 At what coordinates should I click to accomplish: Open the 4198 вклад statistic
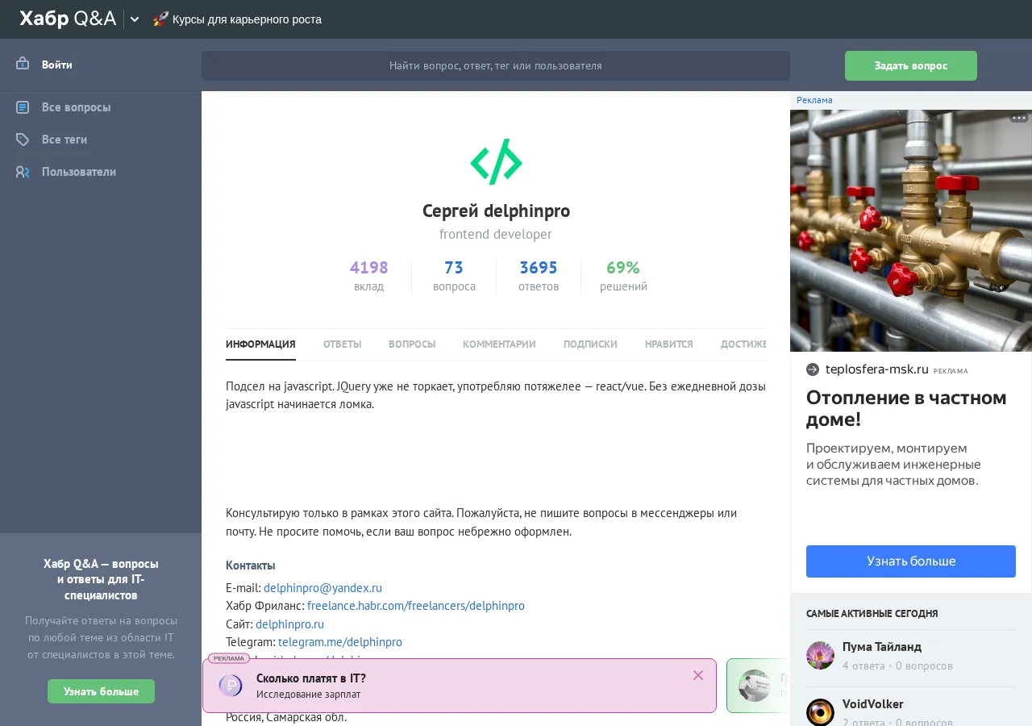pos(368,276)
